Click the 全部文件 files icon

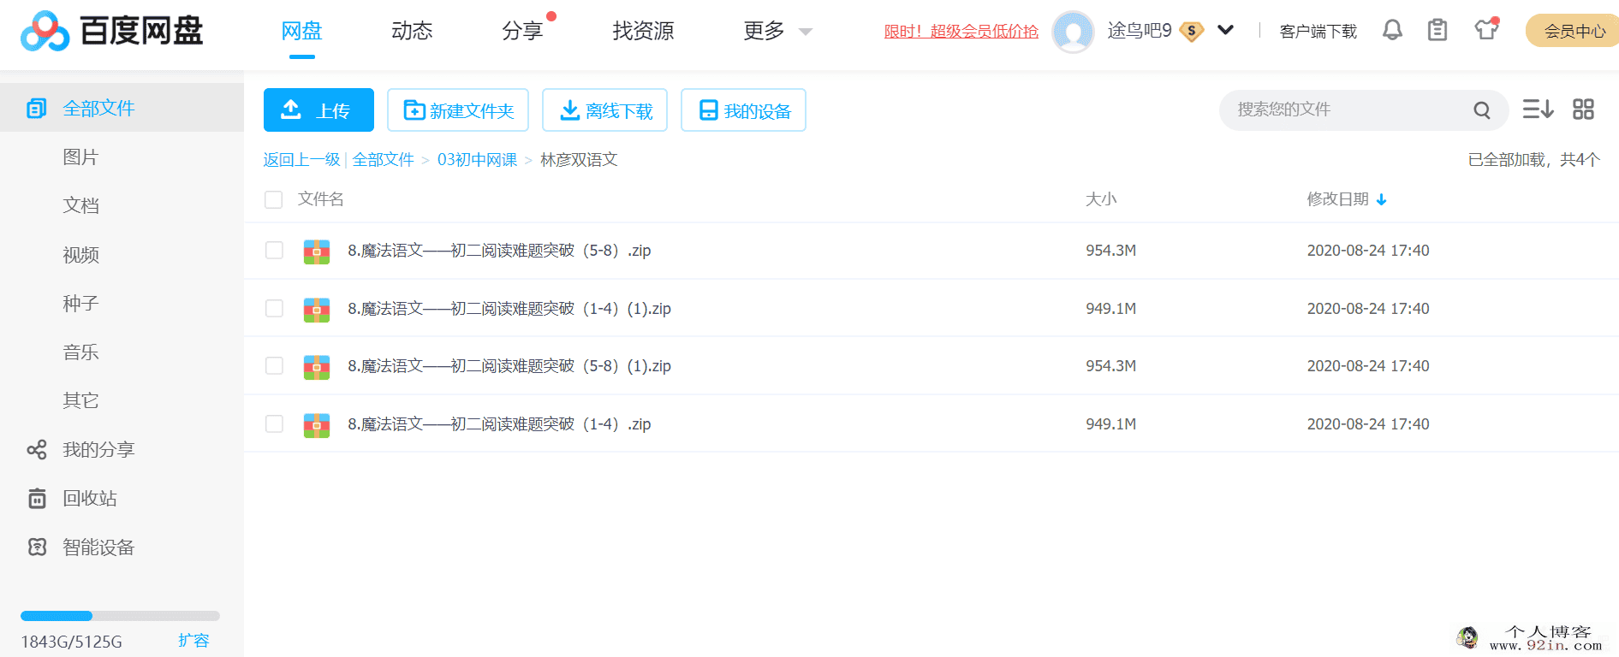(x=37, y=109)
